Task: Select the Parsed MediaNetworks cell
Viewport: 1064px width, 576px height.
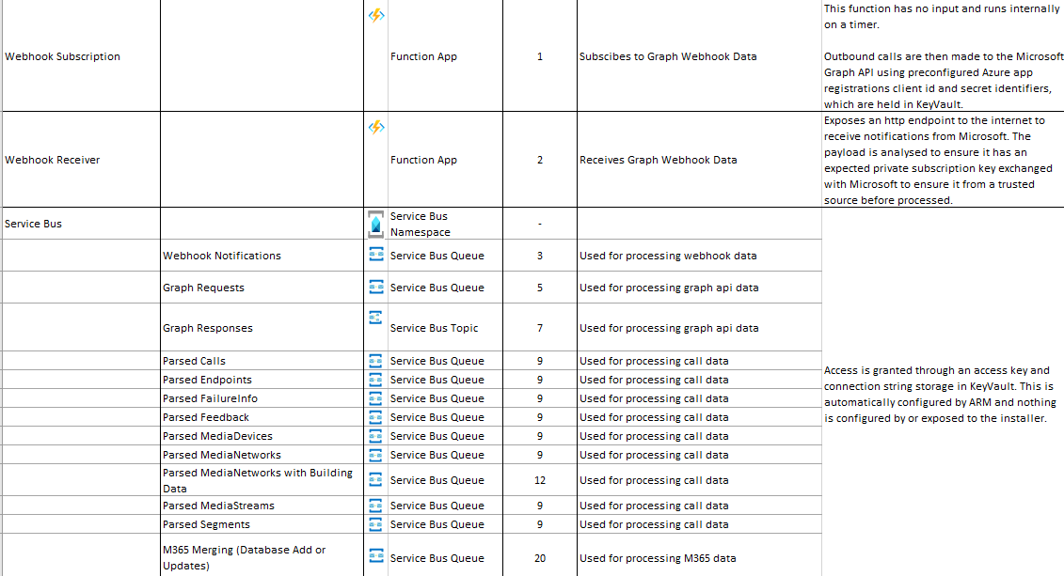Action: (262, 455)
